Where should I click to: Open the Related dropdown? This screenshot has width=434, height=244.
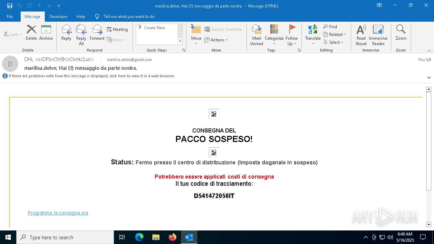tap(335, 35)
